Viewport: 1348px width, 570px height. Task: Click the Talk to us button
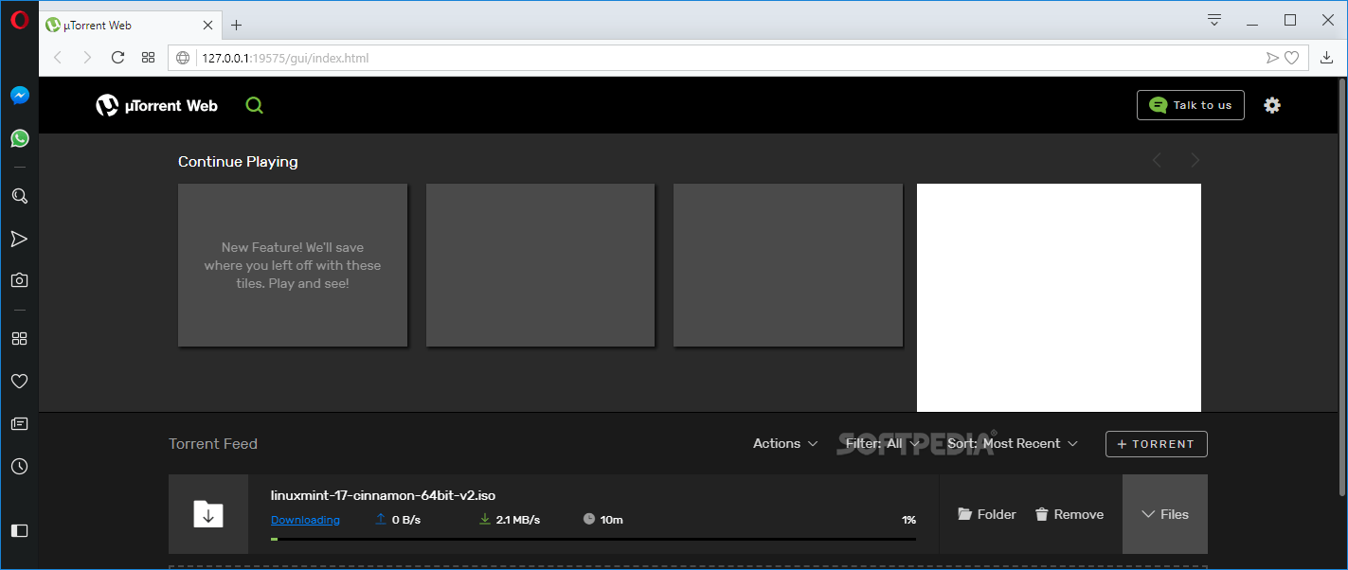point(1190,105)
